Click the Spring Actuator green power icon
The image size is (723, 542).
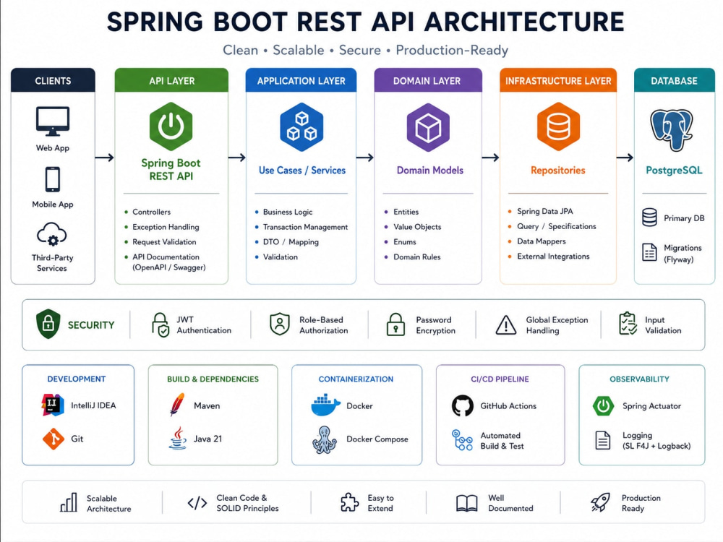603,406
